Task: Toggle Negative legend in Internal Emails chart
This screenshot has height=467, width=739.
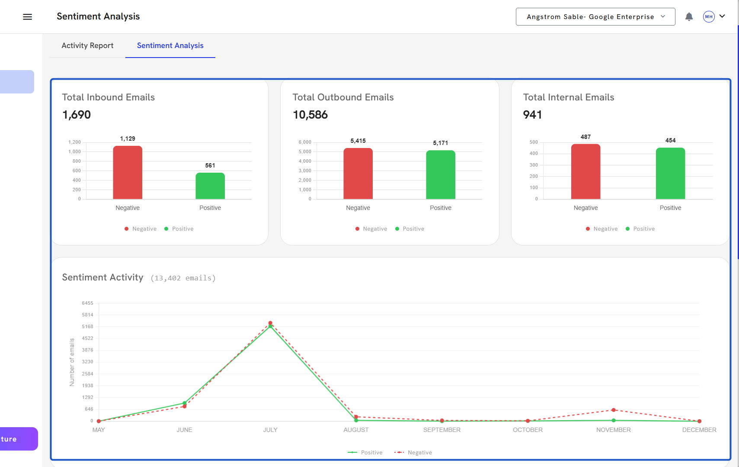Action: (x=601, y=229)
